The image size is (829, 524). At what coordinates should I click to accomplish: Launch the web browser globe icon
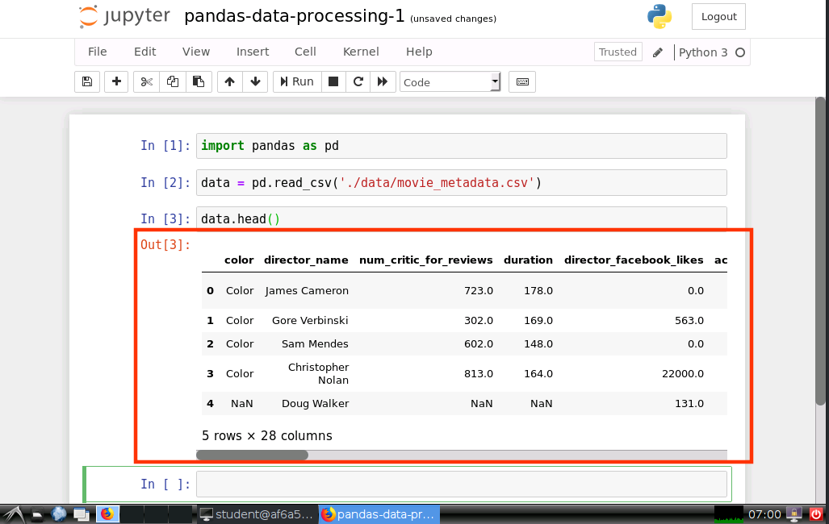tap(59, 514)
